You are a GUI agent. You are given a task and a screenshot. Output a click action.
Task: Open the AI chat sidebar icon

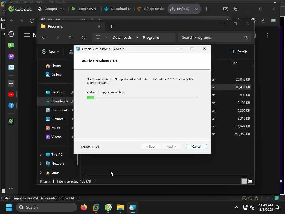click(x=11, y=45)
